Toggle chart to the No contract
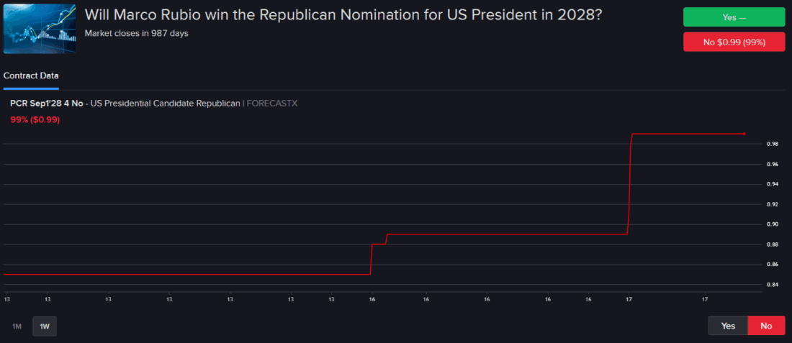Viewport: 792px width, 343px height. tap(766, 326)
